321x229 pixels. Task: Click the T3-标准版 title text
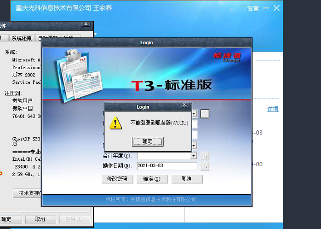pyautogui.click(x=172, y=85)
